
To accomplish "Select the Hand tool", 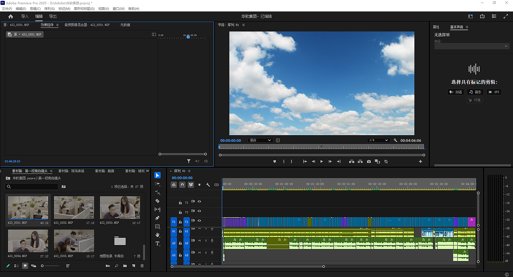I will [158, 235].
